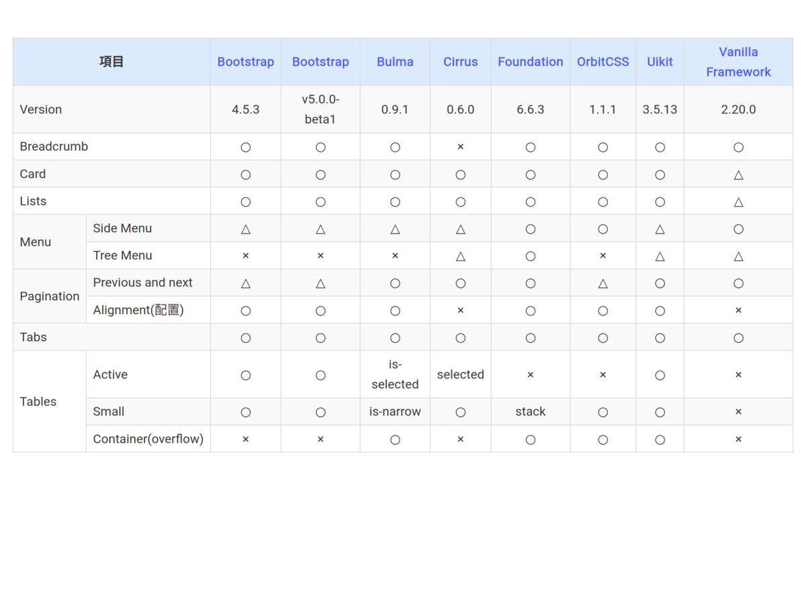Click the is-selected cell under Bulma

click(x=395, y=374)
